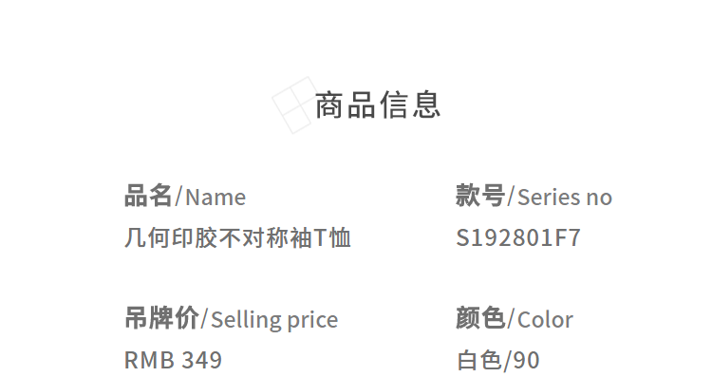Click the 商品 characters in heading
This screenshot has width=712, height=377.
click(346, 104)
